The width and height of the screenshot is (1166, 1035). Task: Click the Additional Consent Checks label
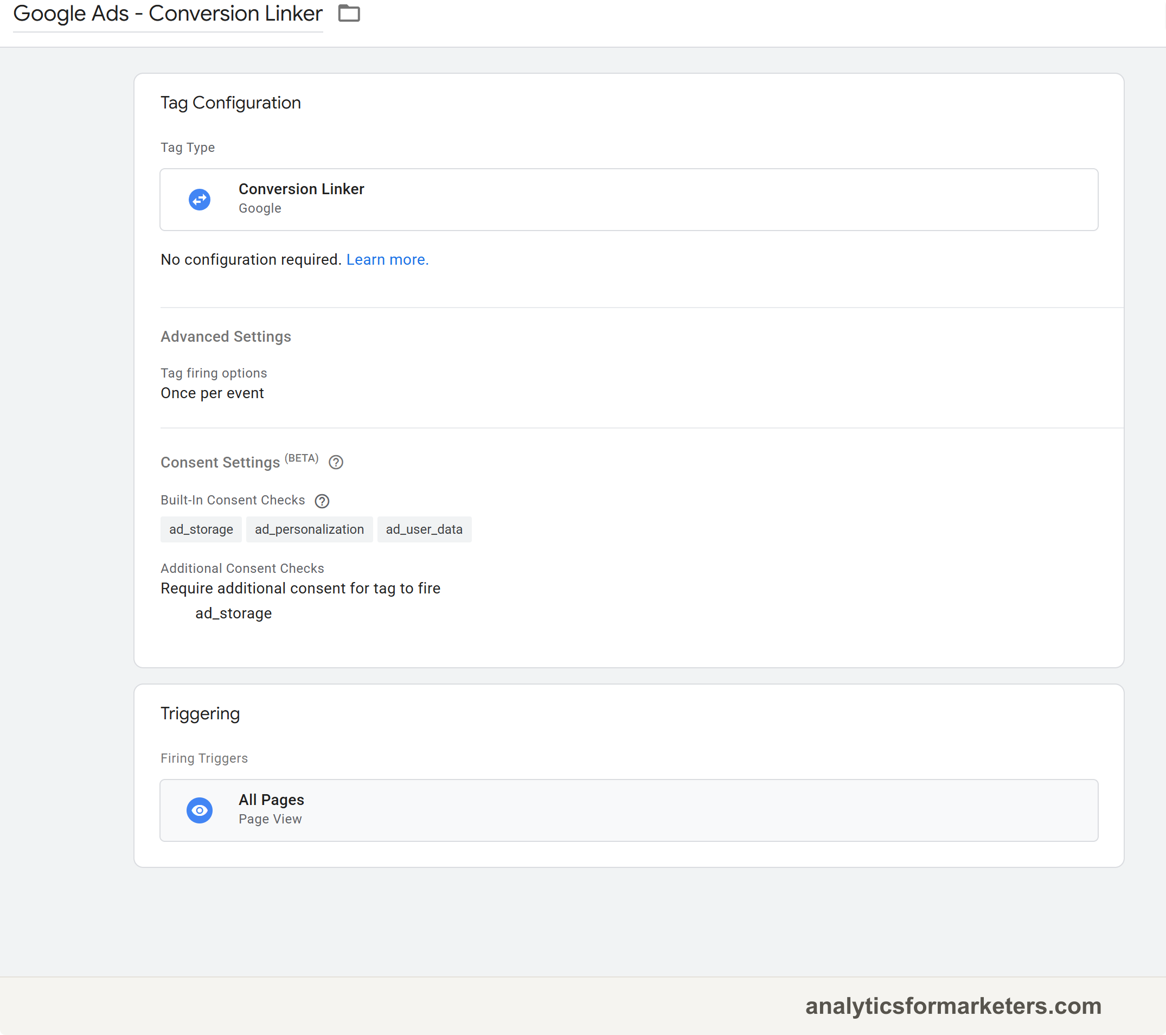tap(242, 568)
